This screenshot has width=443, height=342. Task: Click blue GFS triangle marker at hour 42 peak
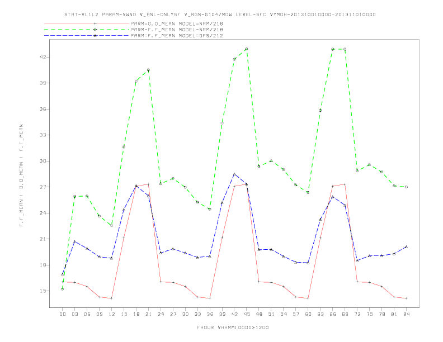pyautogui.click(x=234, y=174)
